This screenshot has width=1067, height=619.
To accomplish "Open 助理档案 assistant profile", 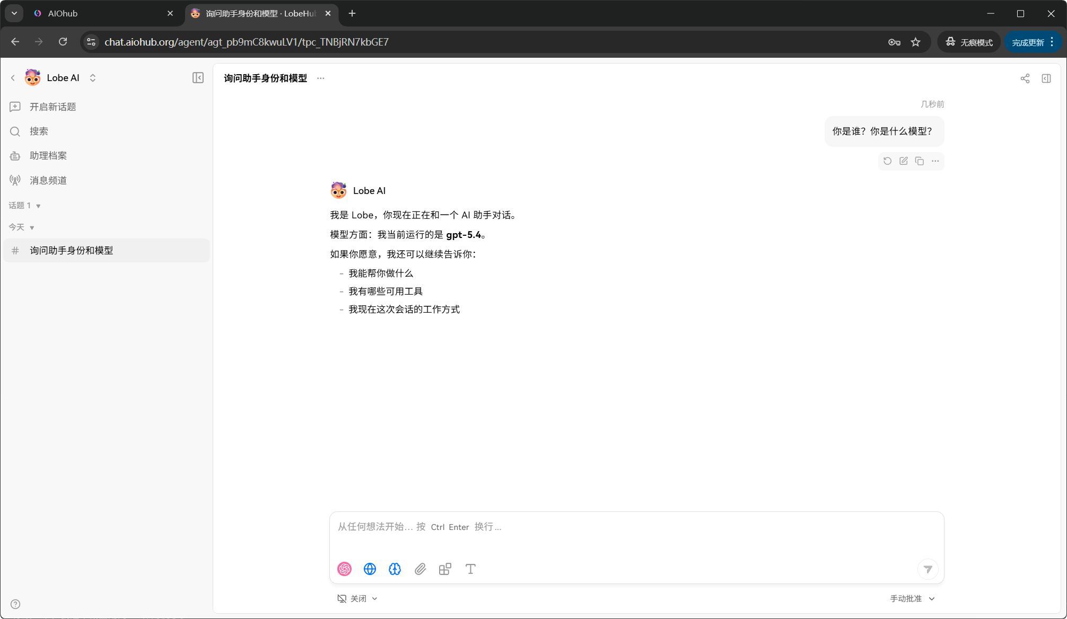I will coord(106,156).
